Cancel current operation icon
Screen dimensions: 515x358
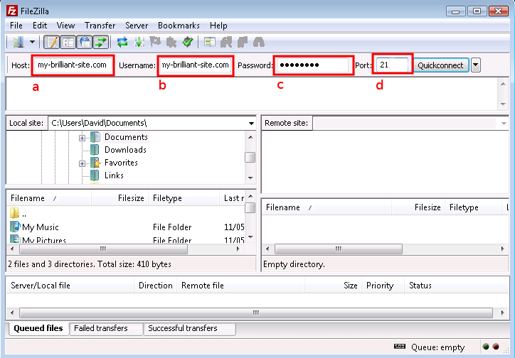click(155, 42)
